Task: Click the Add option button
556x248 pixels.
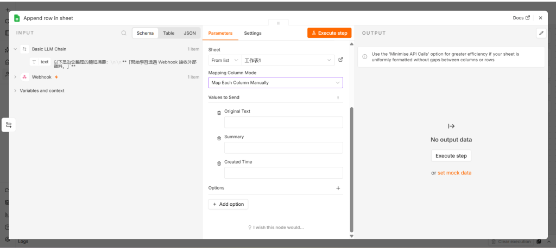Action: (x=228, y=204)
